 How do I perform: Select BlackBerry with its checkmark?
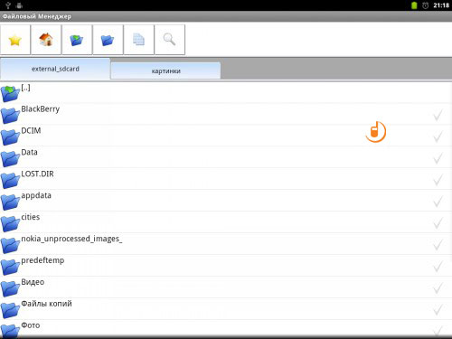[438, 116]
